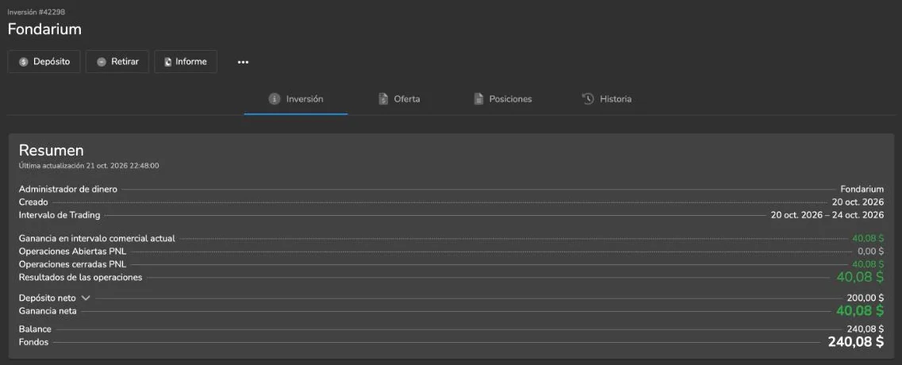
Task: Click the minus circle icon on Retirar
Action: (x=102, y=62)
